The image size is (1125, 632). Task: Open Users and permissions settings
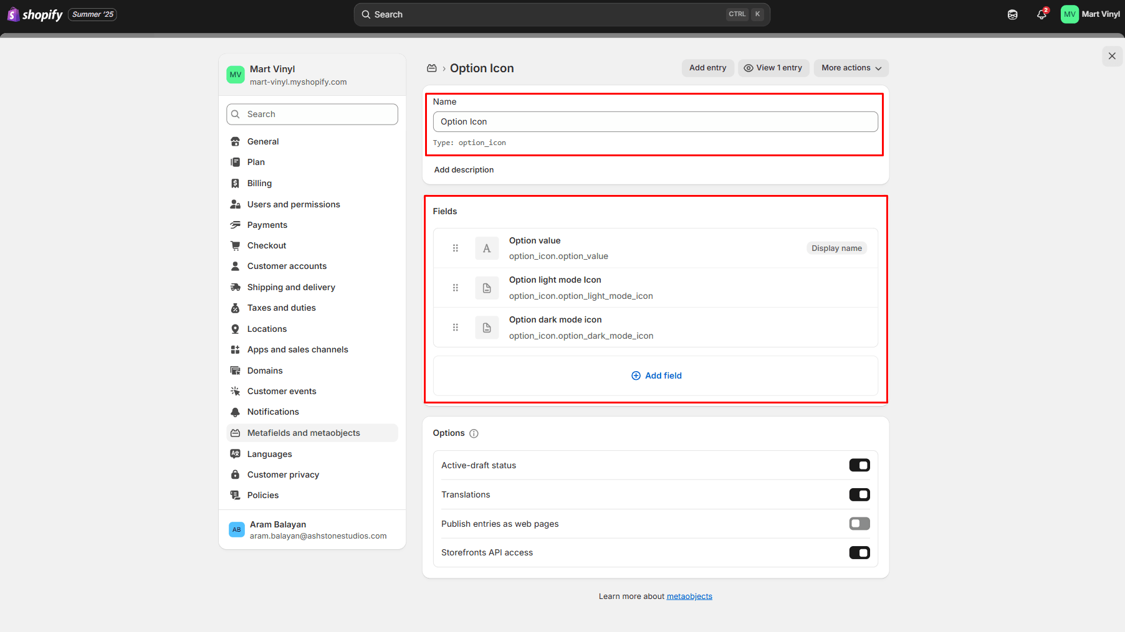click(294, 204)
